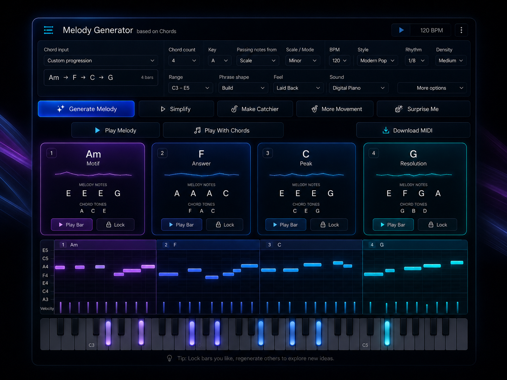507x380 pixels.
Task: Click the play triangle icon on Simplify
Action: point(163,109)
